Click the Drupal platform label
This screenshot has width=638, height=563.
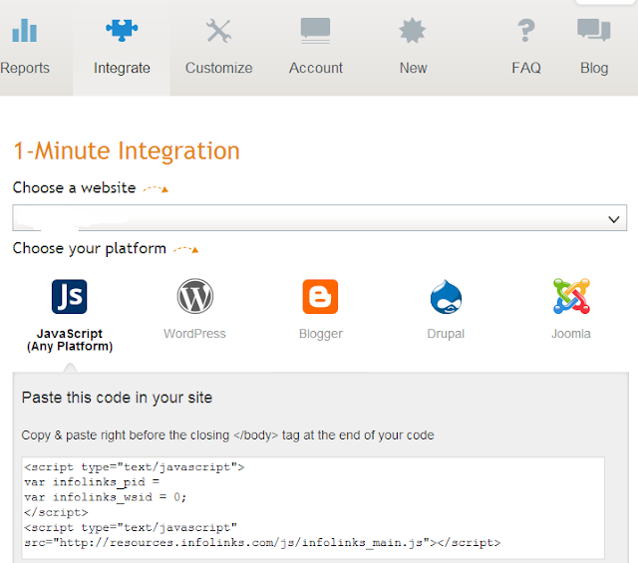coord(446,334)
